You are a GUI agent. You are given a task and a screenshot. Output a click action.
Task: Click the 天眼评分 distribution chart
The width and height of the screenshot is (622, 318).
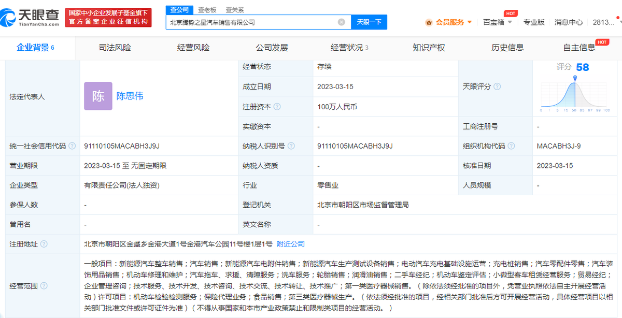[575, 94]
